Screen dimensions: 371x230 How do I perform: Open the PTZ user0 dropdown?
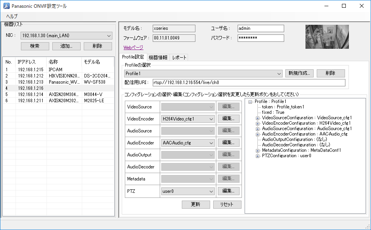point(188,191)
